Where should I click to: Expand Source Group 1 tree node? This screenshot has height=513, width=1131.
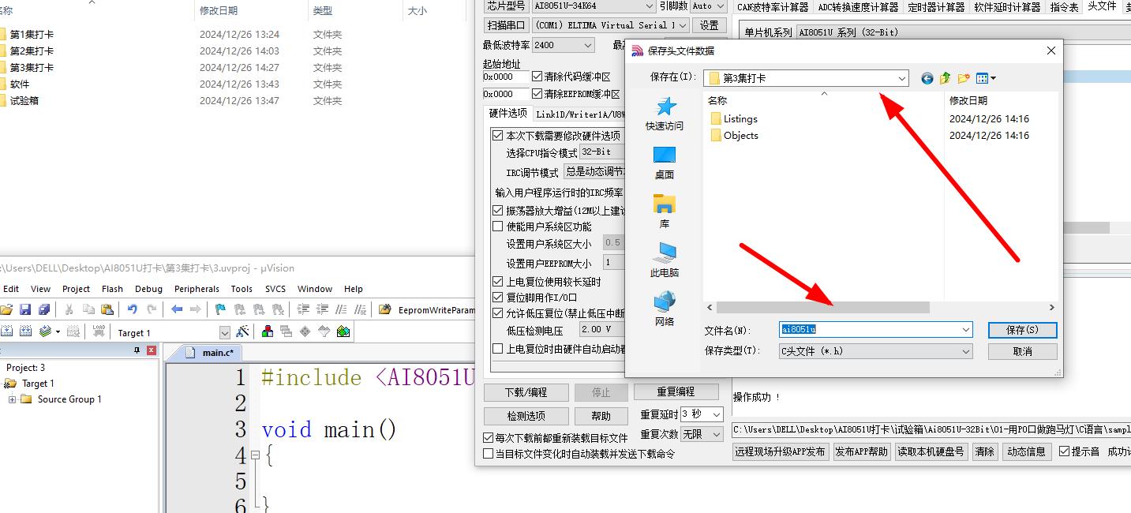(x=13, y=399)
